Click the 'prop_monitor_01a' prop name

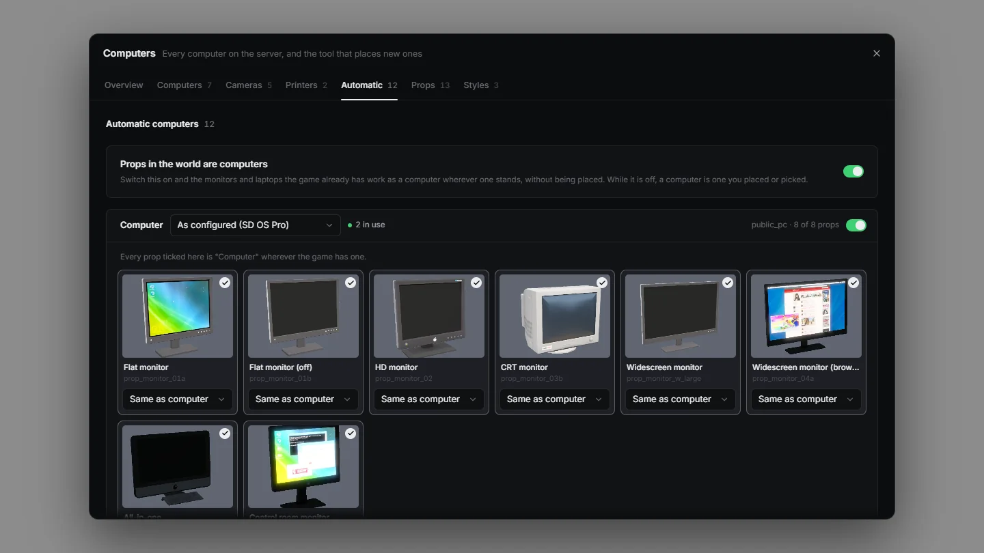click(154, 379)
